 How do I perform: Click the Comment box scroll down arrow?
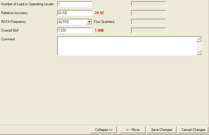click(x=199, y=53)
